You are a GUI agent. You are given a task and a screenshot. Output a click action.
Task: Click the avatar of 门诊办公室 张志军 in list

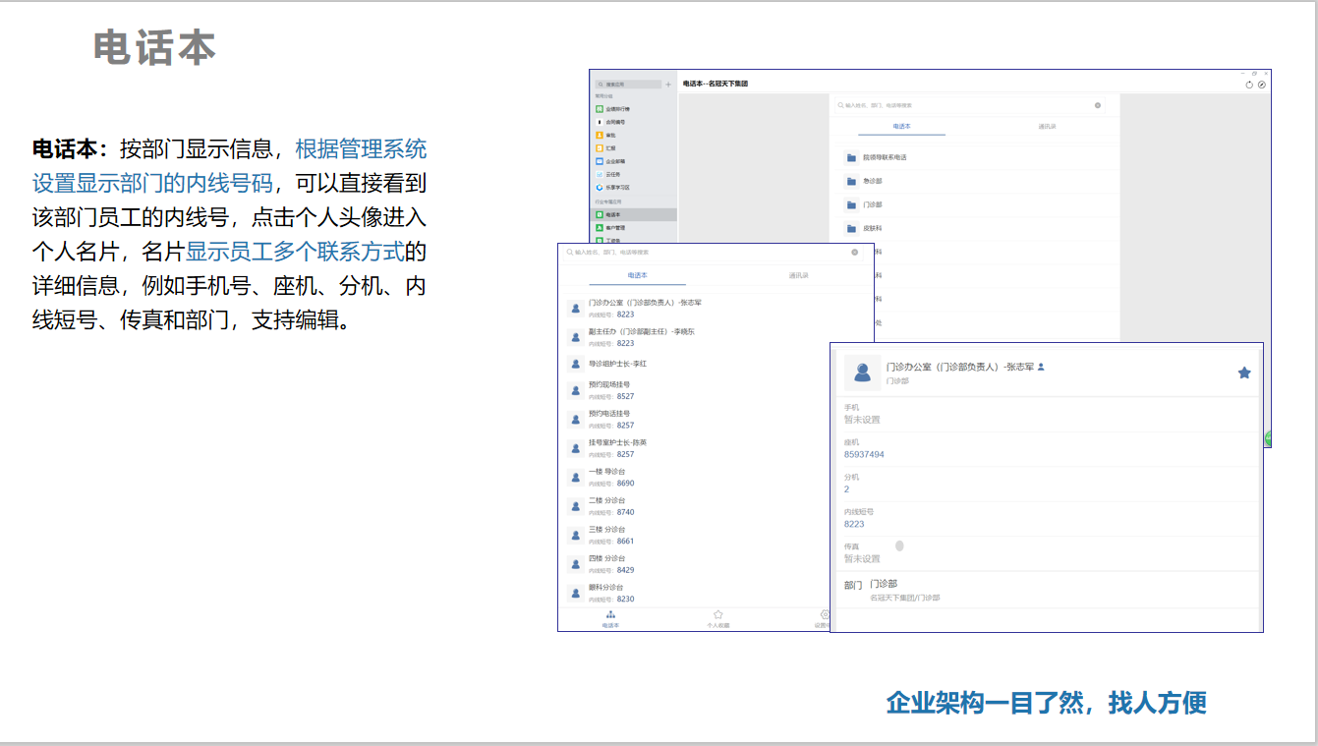pos(576,308)
